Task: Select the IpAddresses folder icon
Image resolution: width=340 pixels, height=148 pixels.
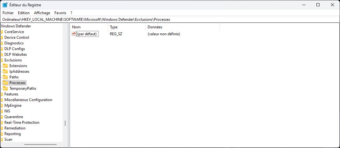Action: 5,71
